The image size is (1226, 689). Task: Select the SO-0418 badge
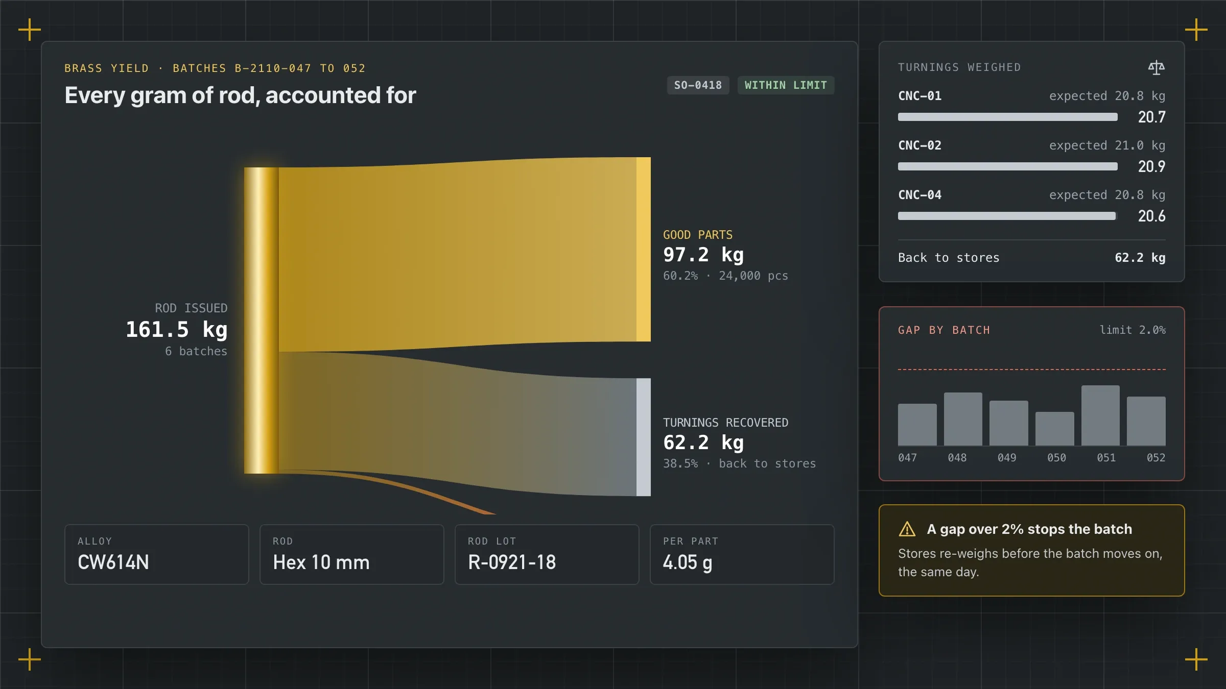pyautogui.click(x=698, y=85)
